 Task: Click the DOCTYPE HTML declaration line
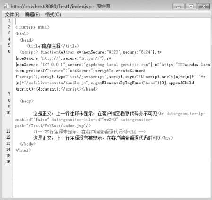point(32,27)
